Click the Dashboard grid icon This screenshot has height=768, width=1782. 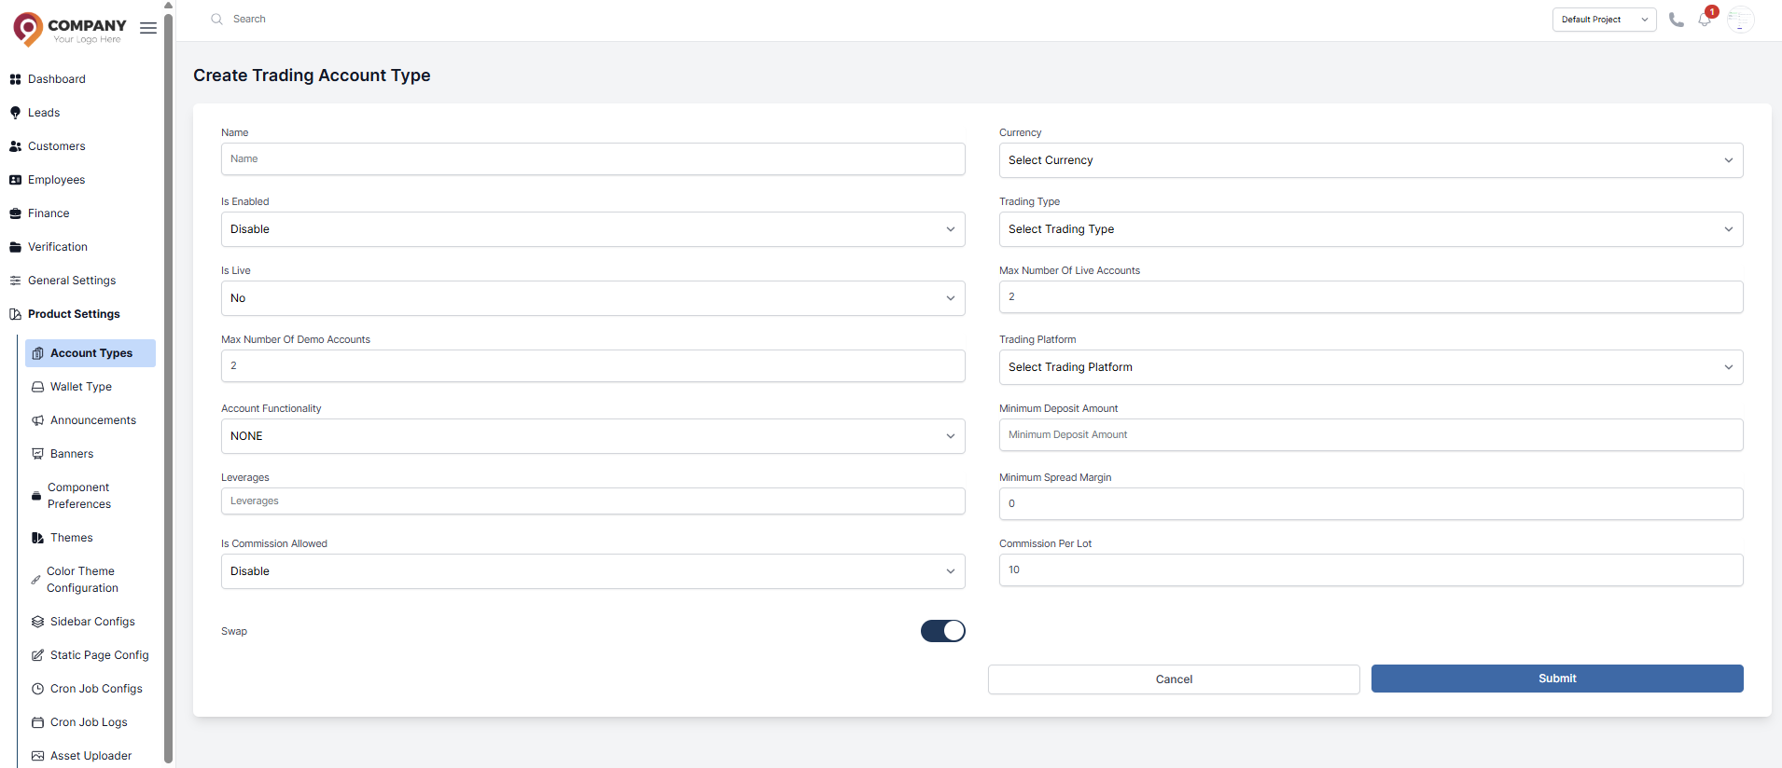click(15, 79)
